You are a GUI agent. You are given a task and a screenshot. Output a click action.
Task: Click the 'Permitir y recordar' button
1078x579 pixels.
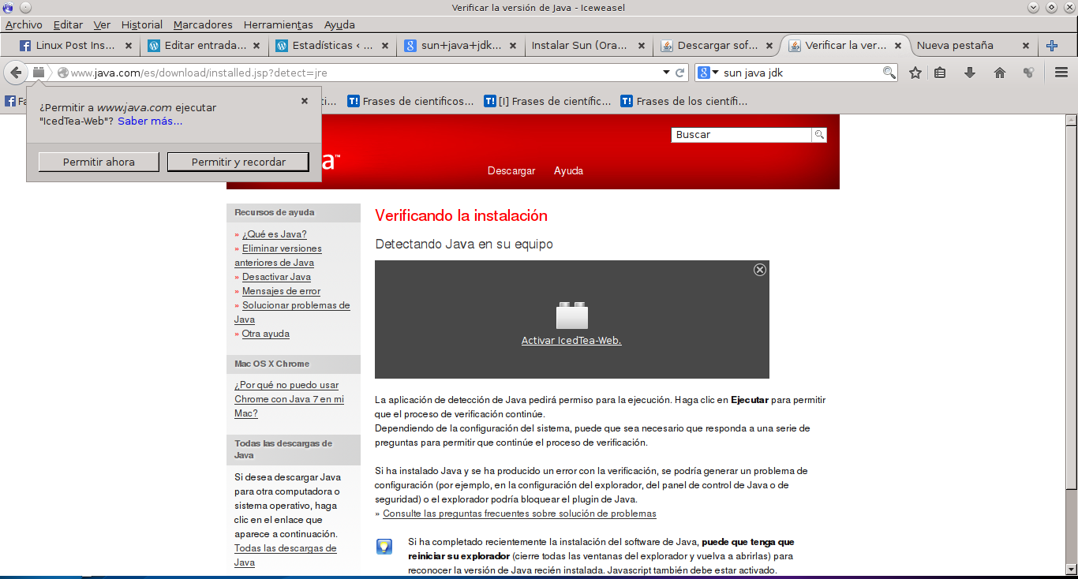pyautogui.click(x=238, y=162)
